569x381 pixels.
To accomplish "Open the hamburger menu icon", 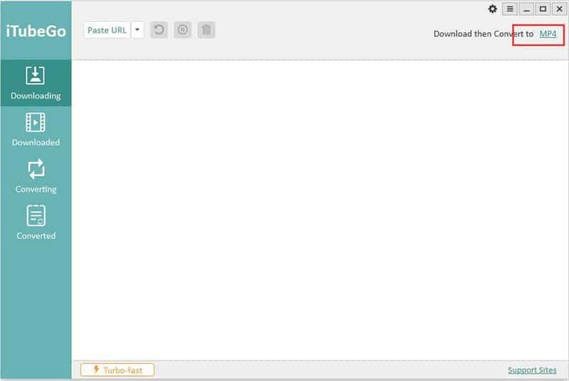I will 510,9.
